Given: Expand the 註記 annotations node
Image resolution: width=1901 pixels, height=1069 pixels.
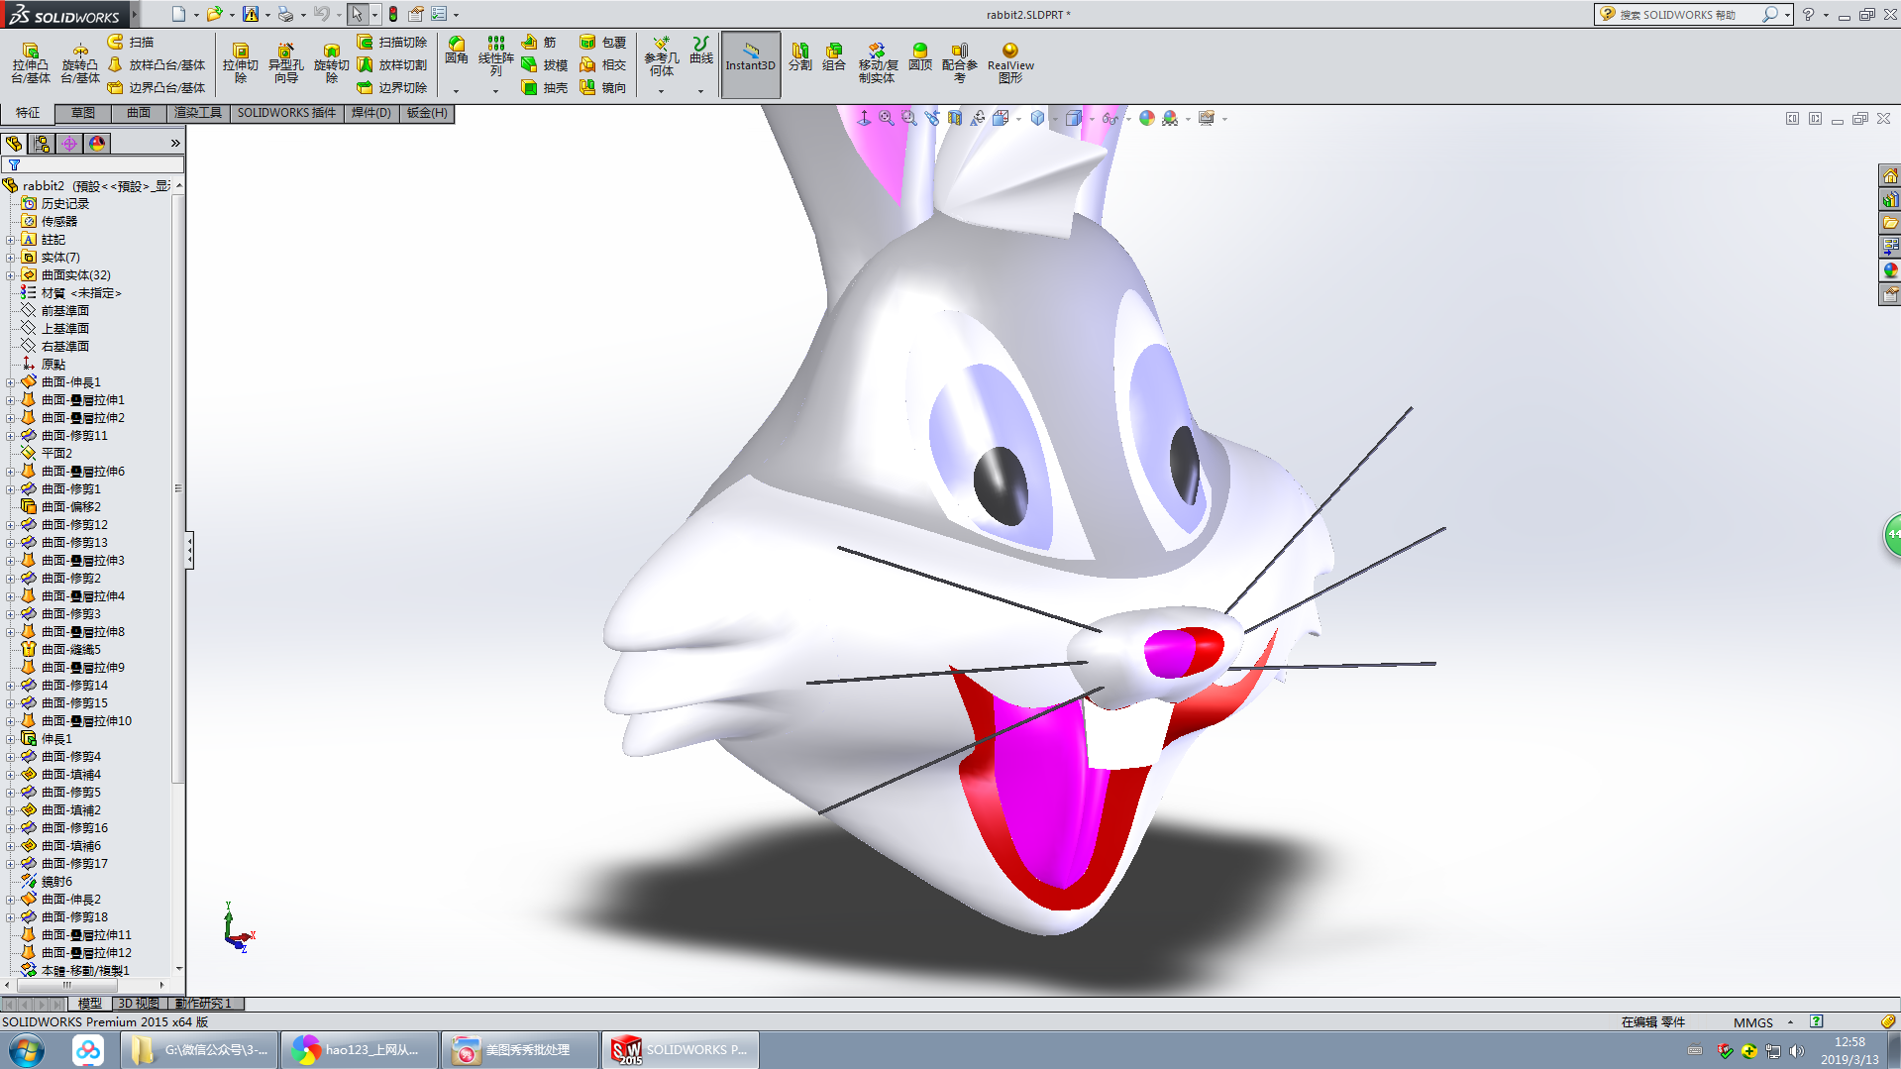Looking at the screenshot, I should tap(11, 240).
